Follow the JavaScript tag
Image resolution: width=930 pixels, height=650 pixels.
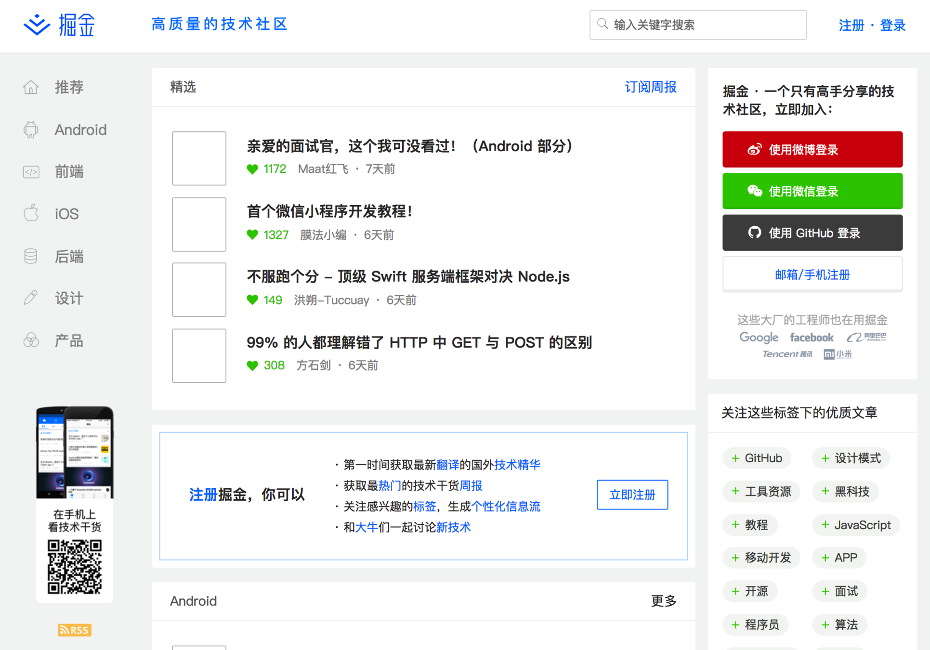855,525
